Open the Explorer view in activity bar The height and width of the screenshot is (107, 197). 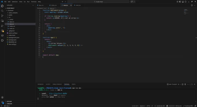(2, 6)
